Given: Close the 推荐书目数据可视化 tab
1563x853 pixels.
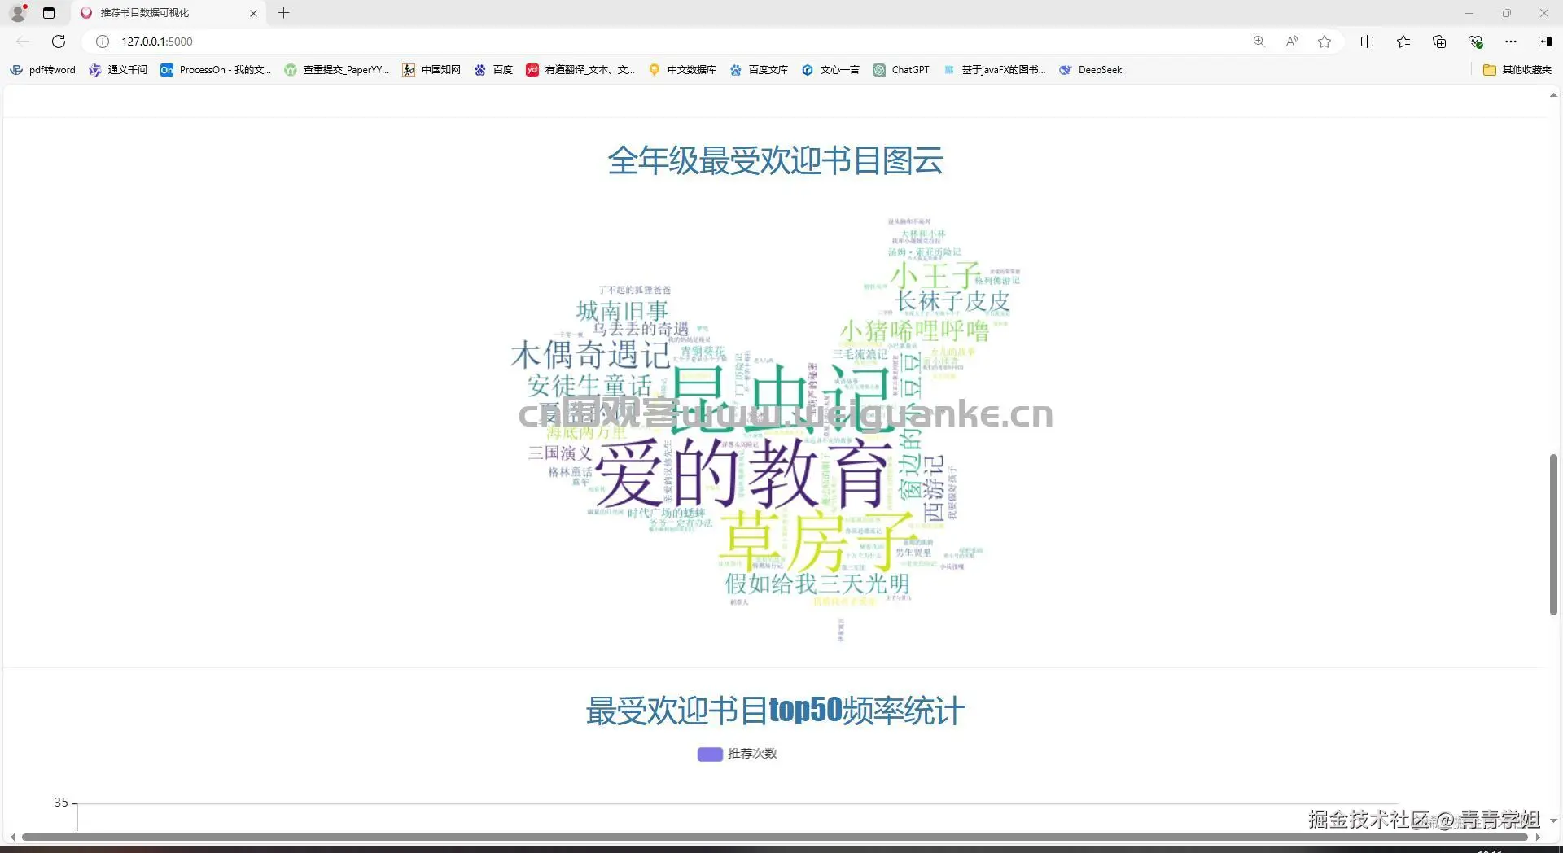Looking at the screenshot, I should [253, 13].
